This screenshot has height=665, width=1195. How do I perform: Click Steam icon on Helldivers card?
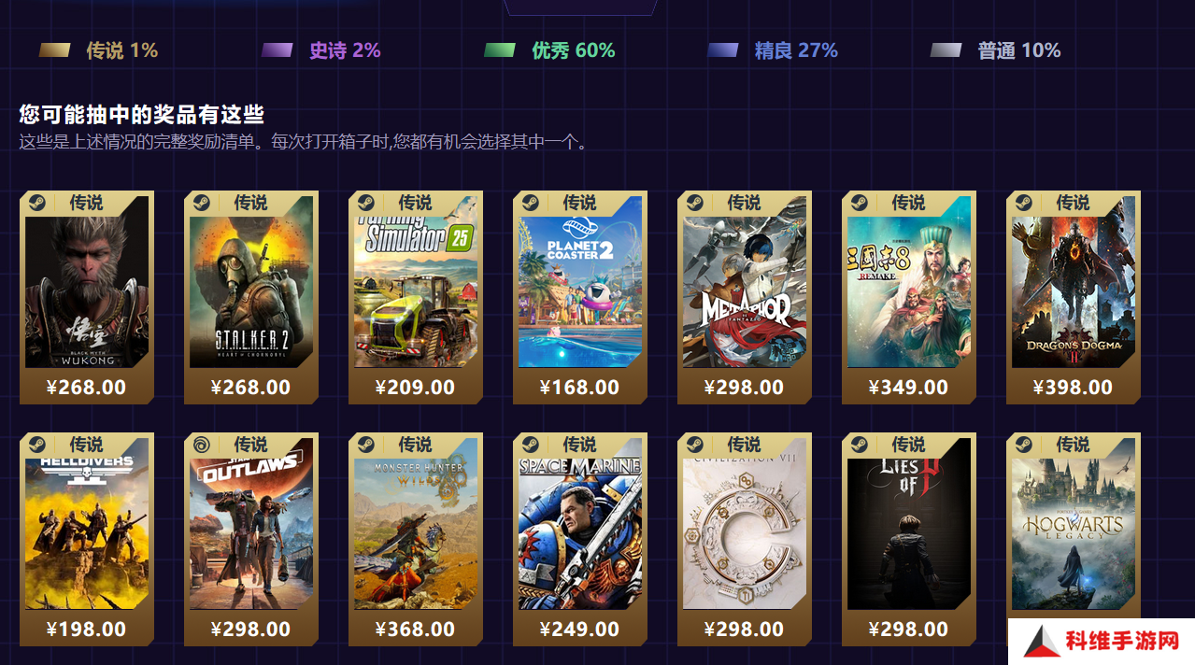click(36, 444)
